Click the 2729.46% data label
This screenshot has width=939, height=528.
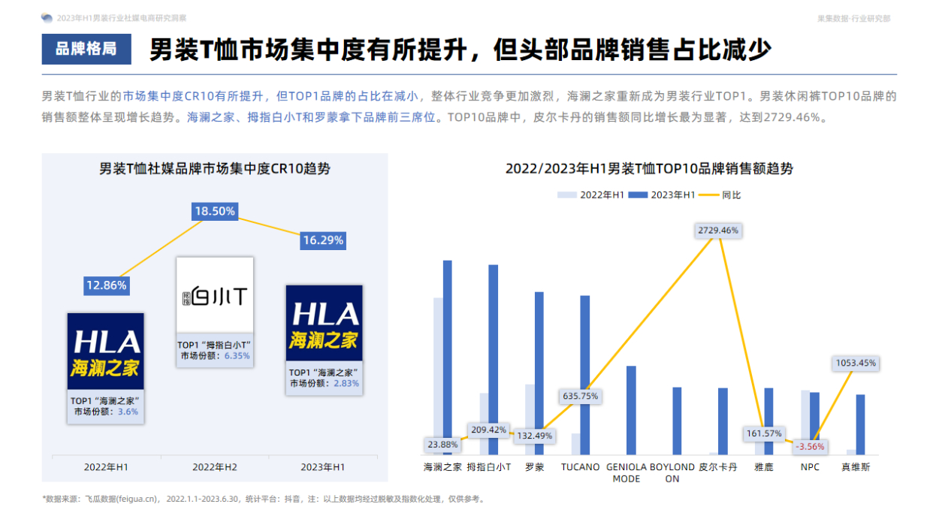coord(718,231)
